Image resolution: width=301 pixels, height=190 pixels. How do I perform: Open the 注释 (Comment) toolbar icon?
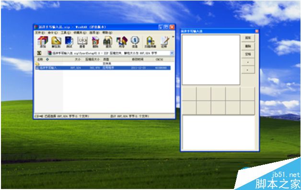[165, 42]
